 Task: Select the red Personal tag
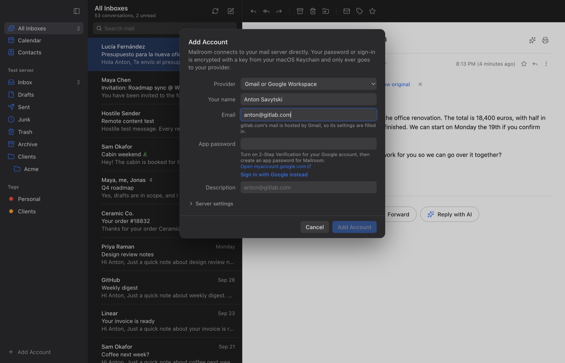[x=44, y=199]
